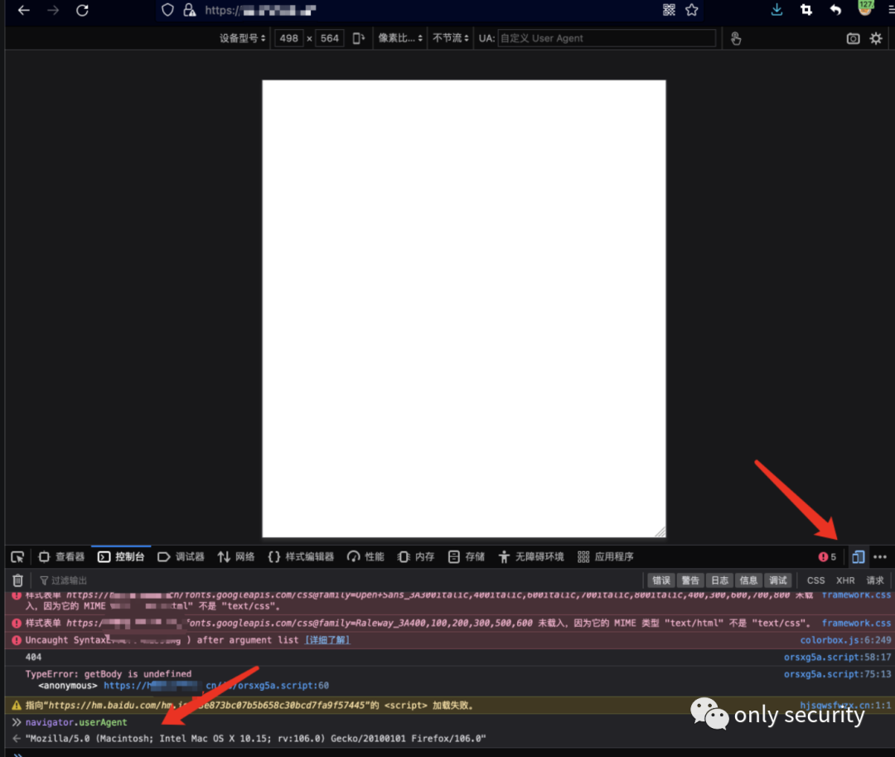This screenshot has height=757, width=895.
Task: Switch to the Application tab
Action: (606, 556)
